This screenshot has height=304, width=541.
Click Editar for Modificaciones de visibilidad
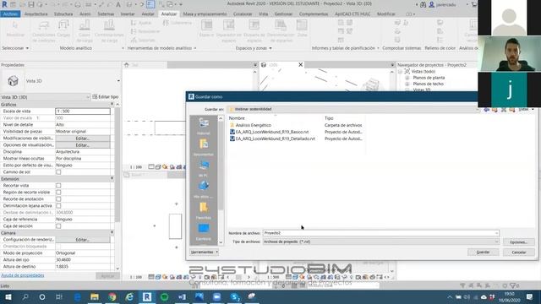click(83, 138)
